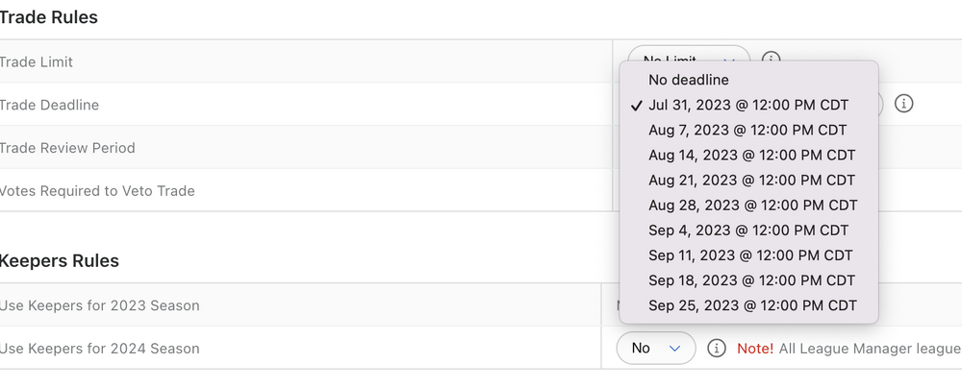Click Use Keepers for 2023 Season label
The image size is (962, 388).
pos(100,305)
